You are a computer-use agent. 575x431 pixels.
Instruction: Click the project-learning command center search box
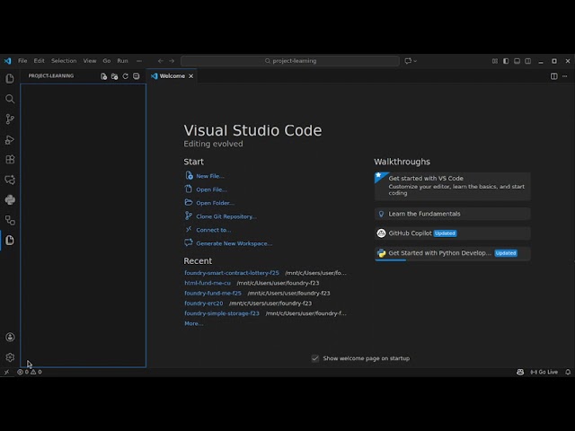point(290,61)
